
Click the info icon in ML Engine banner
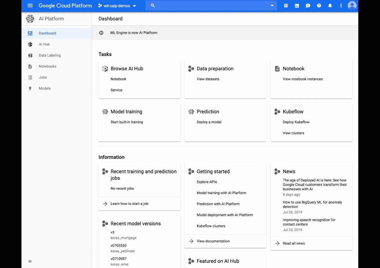(101, 33)
